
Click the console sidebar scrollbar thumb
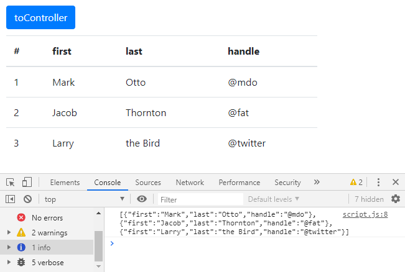tap(98, 246)
